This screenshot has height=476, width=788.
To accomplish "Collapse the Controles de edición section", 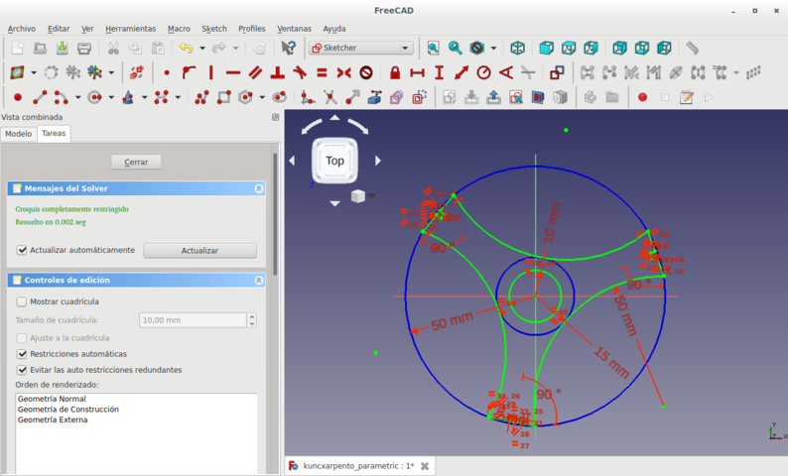I will (259, 281).
